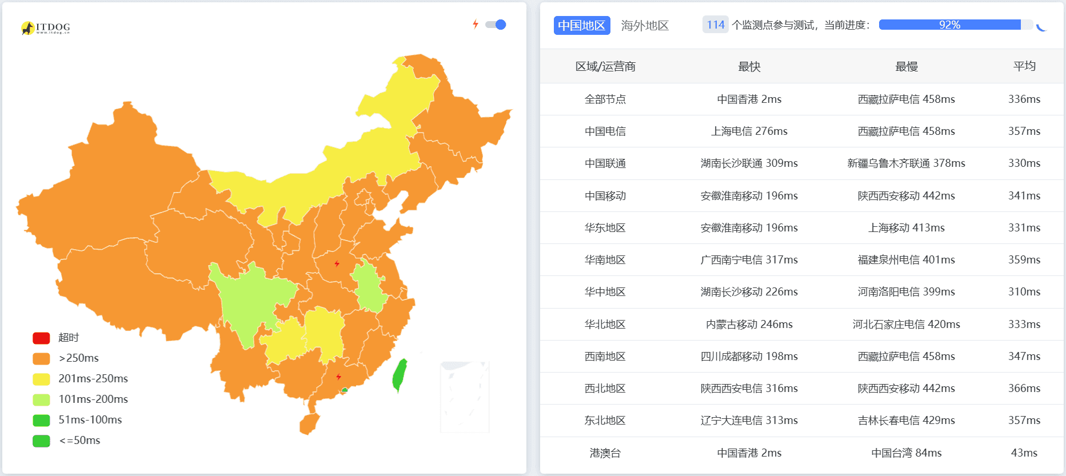Click 内蒙古移动 246ms cell

point(749,324)
